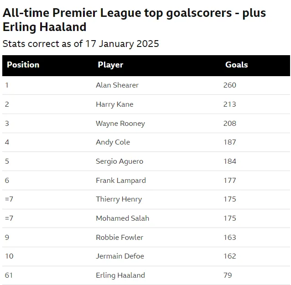Select the Alan Shearer player name
Screen dimensions: 291x285
pyautogui.click(x=117, y=85)
